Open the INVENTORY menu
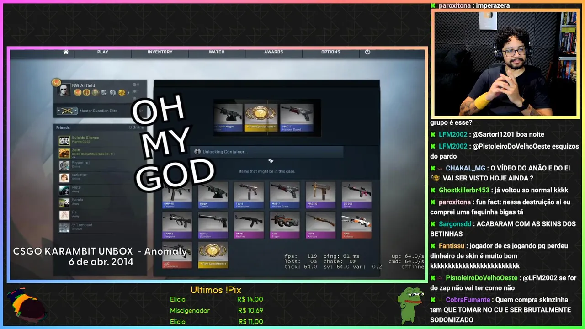Viewport: 585px width, 329px height. point(160,52)
